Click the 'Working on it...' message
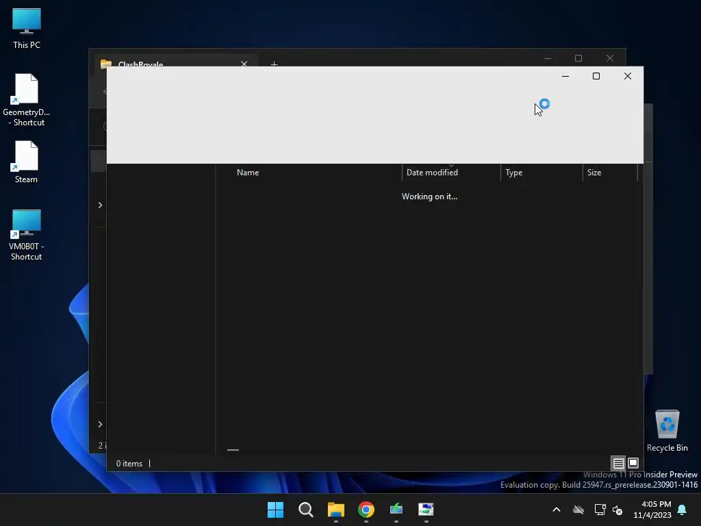Screen dimensions: 701x526 429,197
